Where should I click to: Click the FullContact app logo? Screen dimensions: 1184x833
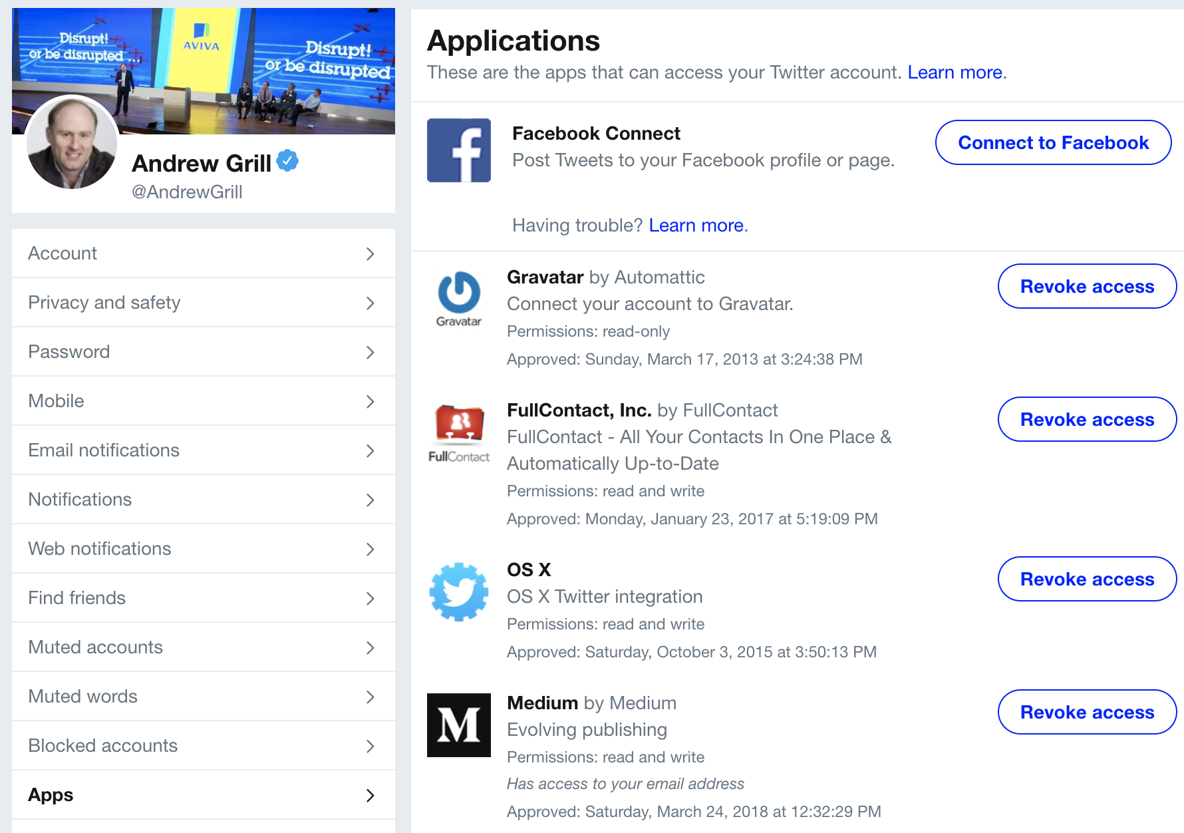[459, 432]
